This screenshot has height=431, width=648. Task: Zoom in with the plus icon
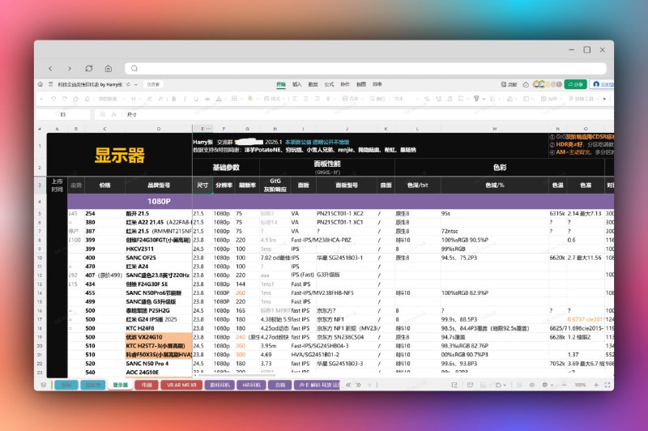coord(596,385)
